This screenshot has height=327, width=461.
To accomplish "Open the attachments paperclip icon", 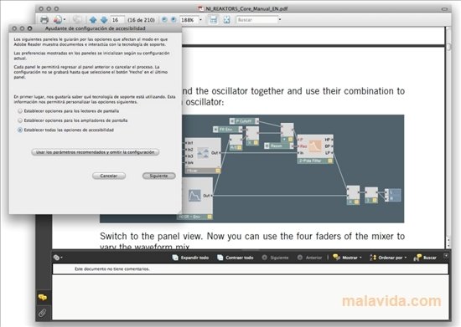I will [x=43, y=313].
